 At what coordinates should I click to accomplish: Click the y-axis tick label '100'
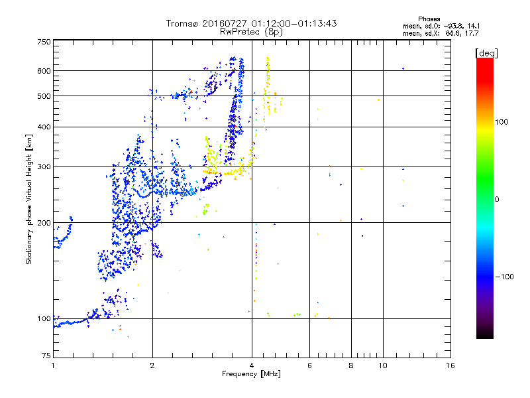(44, 319)
